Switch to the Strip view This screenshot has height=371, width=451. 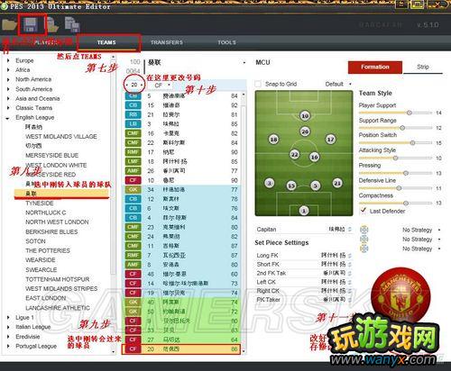click(423, 67)
